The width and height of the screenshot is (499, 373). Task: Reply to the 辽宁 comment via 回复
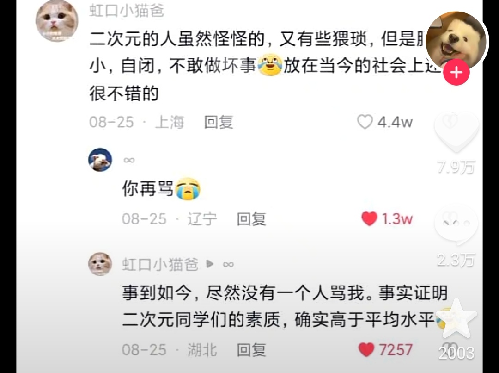[251, 219]
